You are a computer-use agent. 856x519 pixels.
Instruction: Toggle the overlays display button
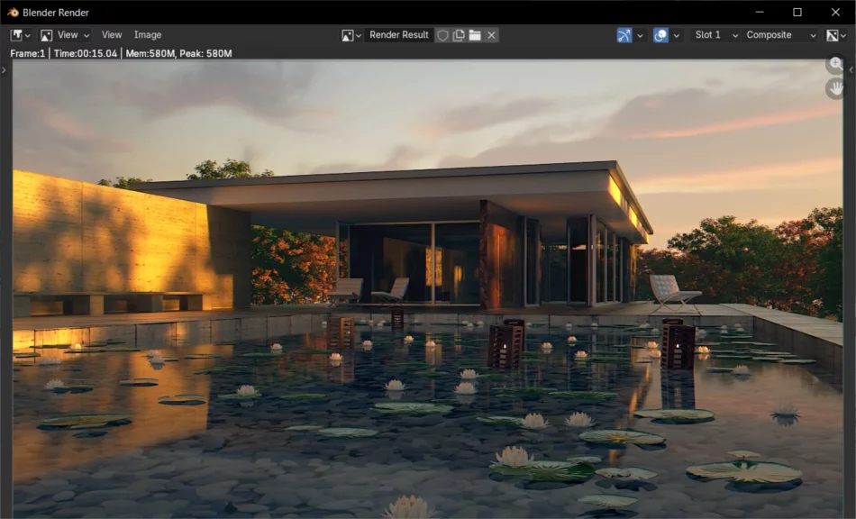(x=661, y=35)
